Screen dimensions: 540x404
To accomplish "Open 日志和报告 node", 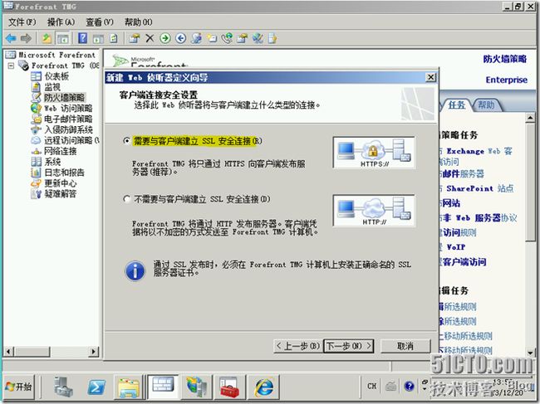I will click(x=64, y=173).
